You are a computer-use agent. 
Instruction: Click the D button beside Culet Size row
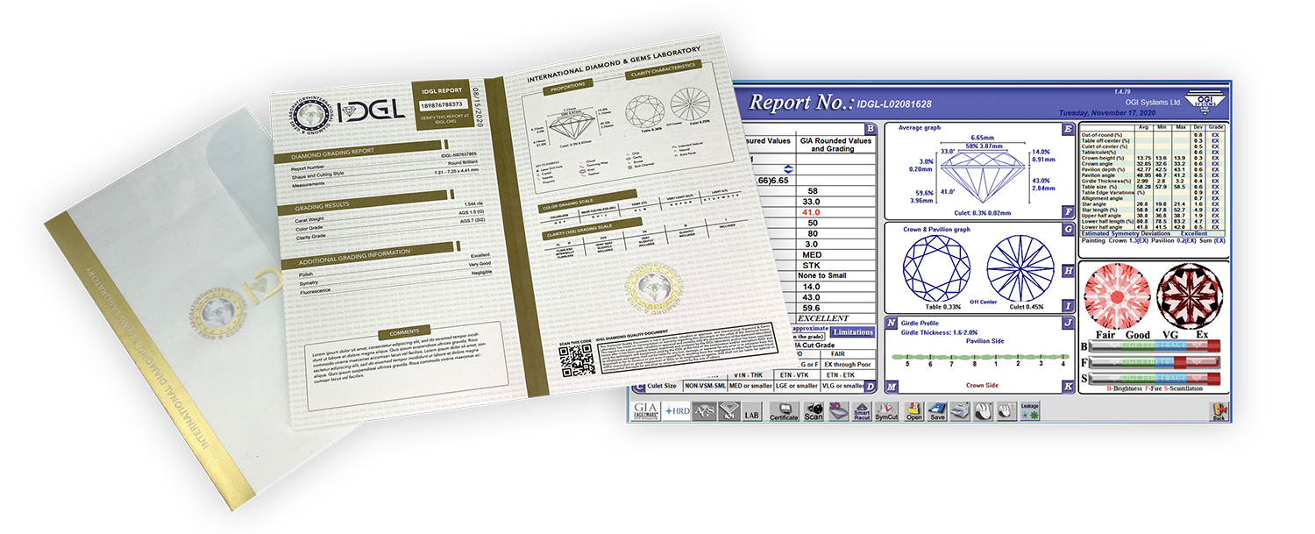871,386
